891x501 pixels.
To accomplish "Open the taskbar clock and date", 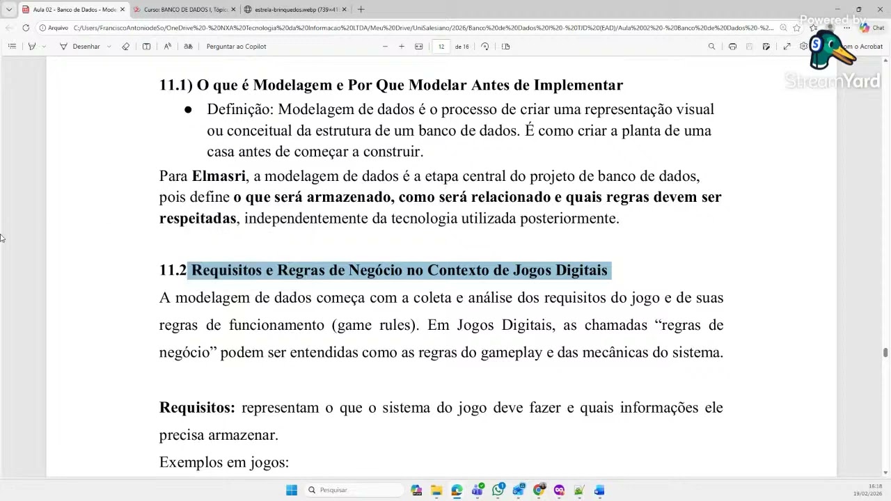I will click(869, 490).
